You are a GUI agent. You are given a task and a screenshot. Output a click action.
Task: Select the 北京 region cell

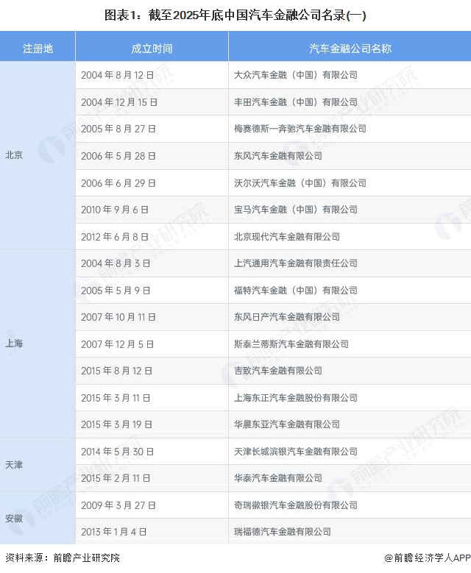pos(14,155)
